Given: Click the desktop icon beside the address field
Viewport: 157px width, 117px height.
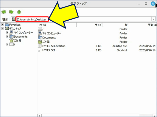Looking at the screenshot, I should click(14, 19).
